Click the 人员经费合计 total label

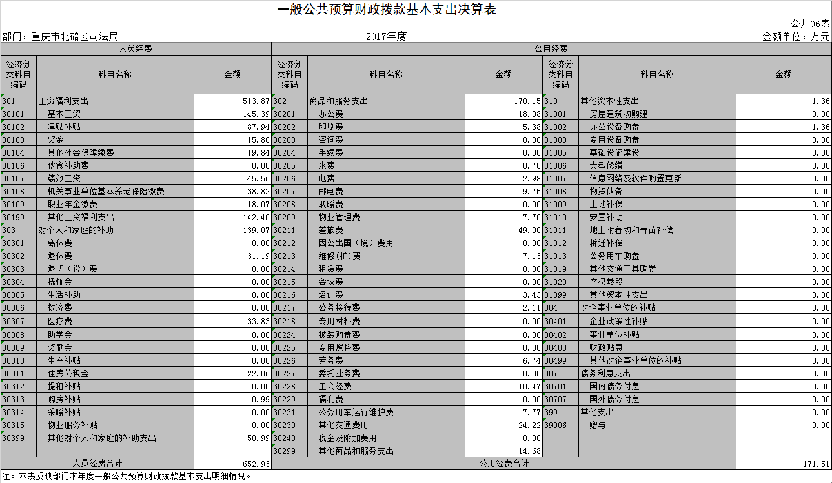97,464
